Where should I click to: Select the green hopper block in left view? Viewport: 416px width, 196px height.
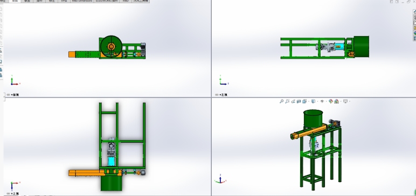click(x=361, y=47)
